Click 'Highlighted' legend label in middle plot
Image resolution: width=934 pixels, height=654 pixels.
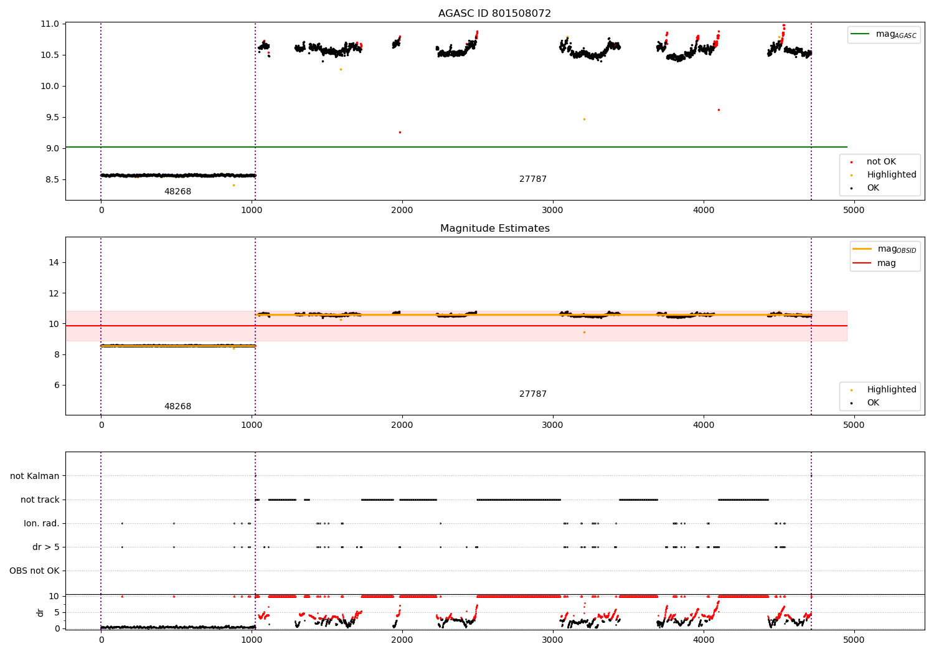point(892,390)
